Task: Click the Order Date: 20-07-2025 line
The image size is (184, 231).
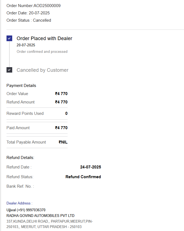Action: [28, 13]
